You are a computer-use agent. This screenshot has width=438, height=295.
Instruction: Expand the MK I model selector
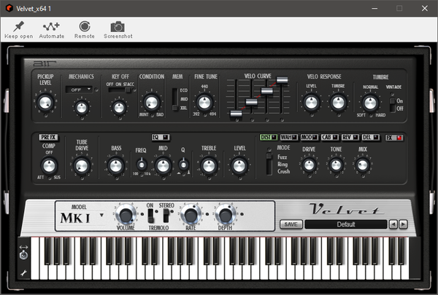click(82, 218)
